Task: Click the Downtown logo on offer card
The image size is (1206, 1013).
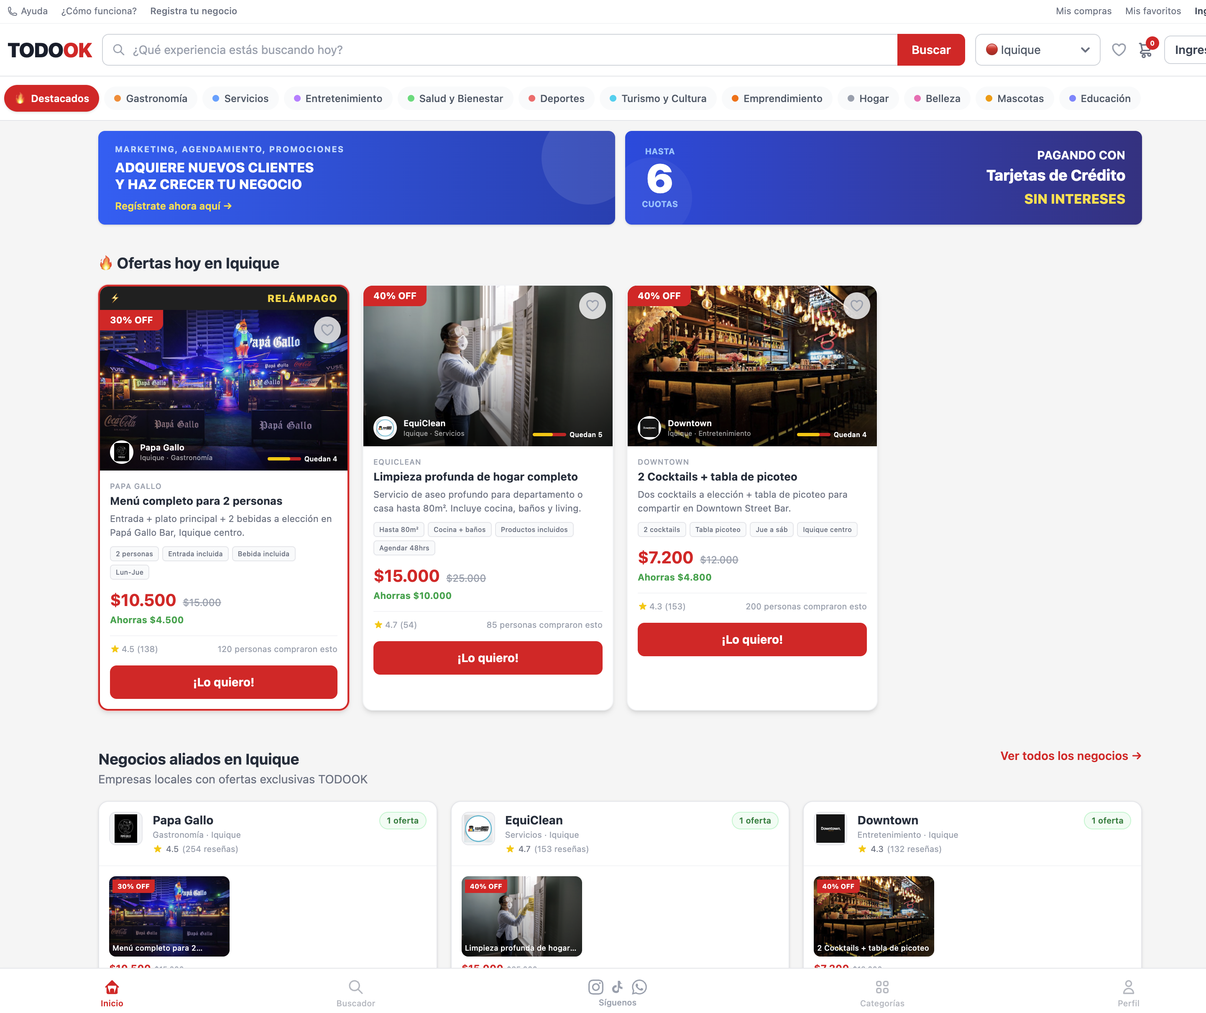Action: 649,428
